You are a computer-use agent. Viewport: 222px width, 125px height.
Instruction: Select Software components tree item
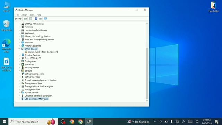35,74
